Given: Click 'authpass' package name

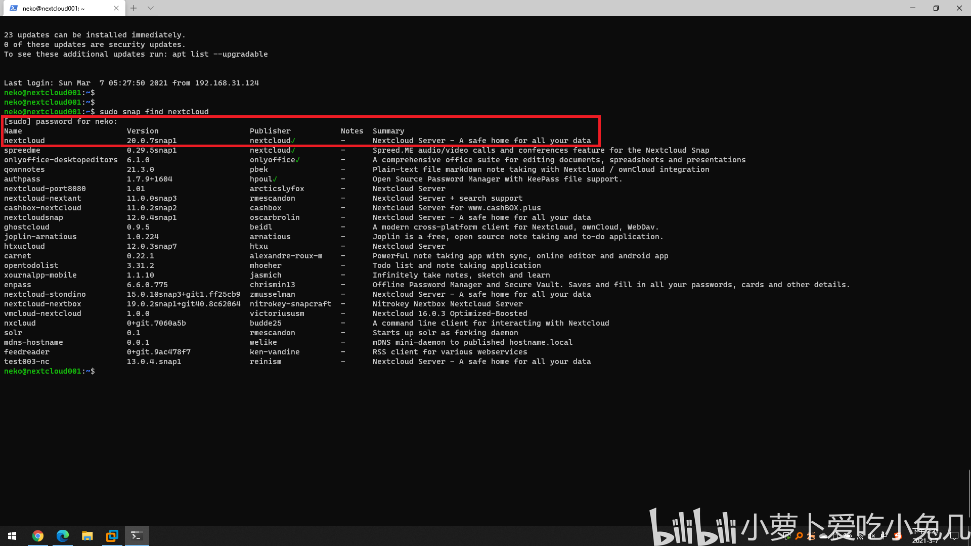Looking at the screenshot, I should click(x=22, y=179).
